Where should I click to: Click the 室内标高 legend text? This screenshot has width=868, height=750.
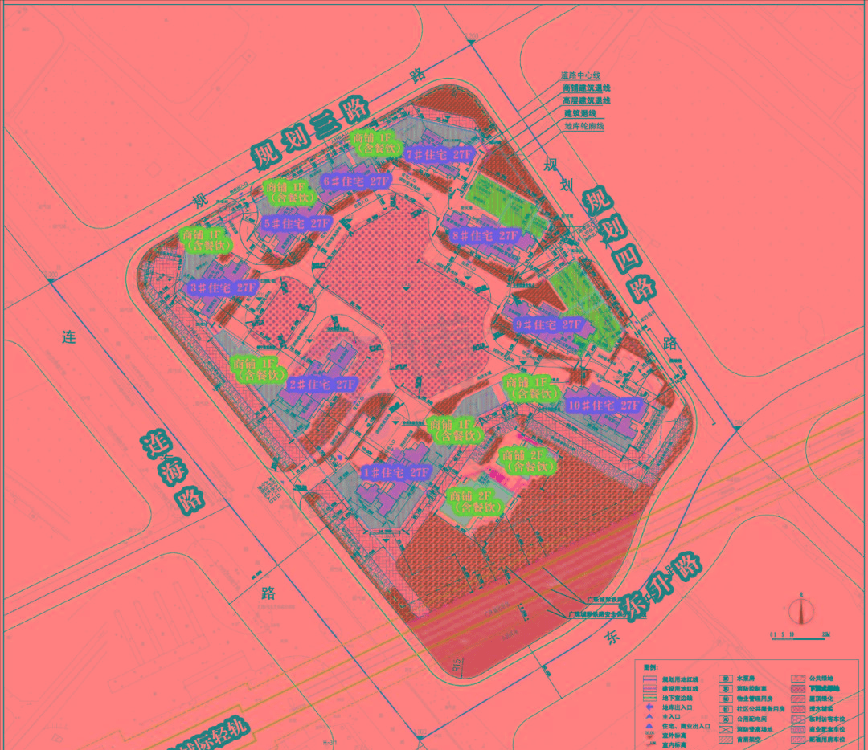coord(674,744)
